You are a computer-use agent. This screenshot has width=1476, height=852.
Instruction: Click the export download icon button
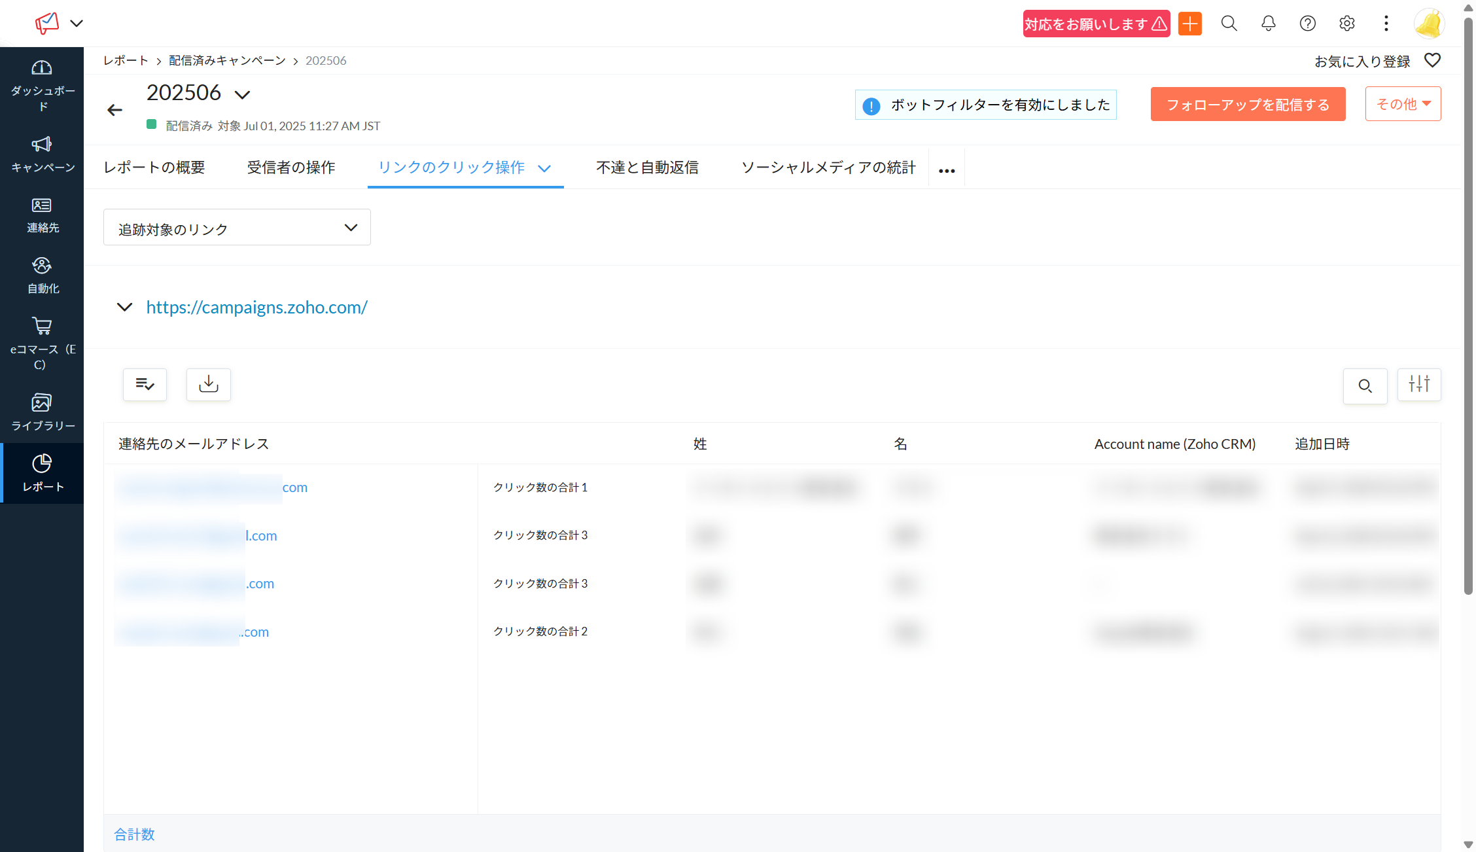pyautogui.click(x=209, y=384)
